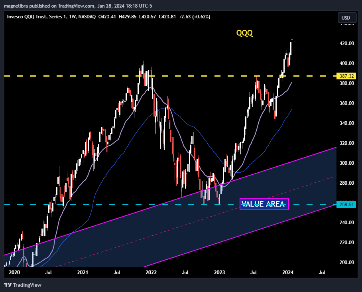This screenshot has width=362, height=292.
Task: Click the L420.57 low value
Action: (x=147, y=17)
